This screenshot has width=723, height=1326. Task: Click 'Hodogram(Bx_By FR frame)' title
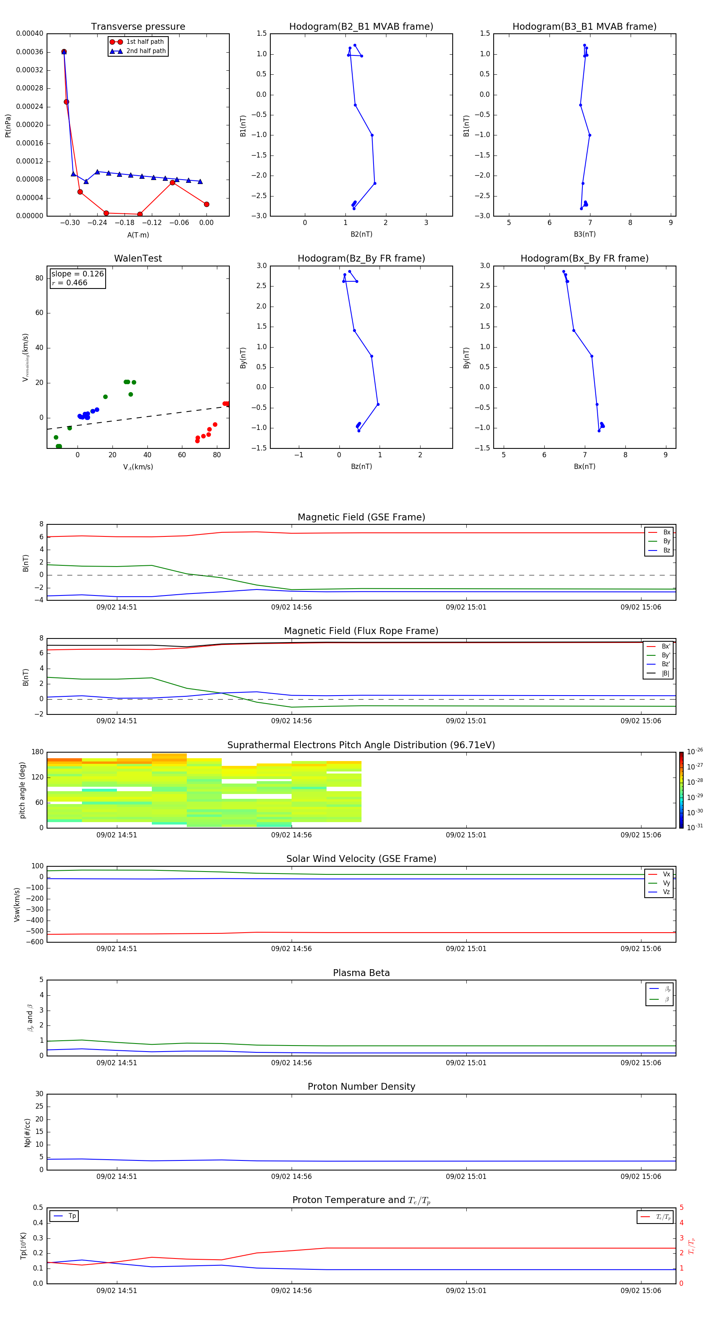pos(584,258)
